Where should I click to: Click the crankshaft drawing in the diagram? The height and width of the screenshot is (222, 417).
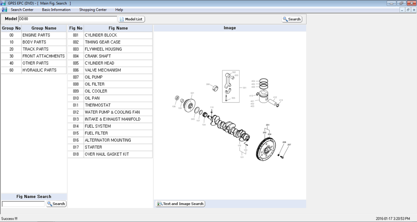tap(230, 127)
